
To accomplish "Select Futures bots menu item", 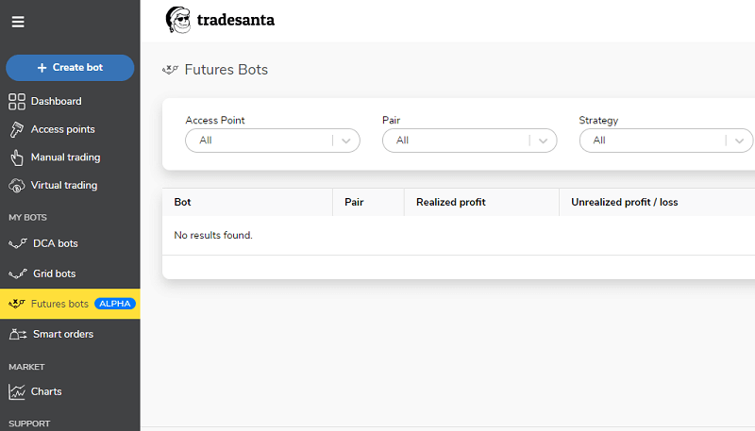I will 70,304.
